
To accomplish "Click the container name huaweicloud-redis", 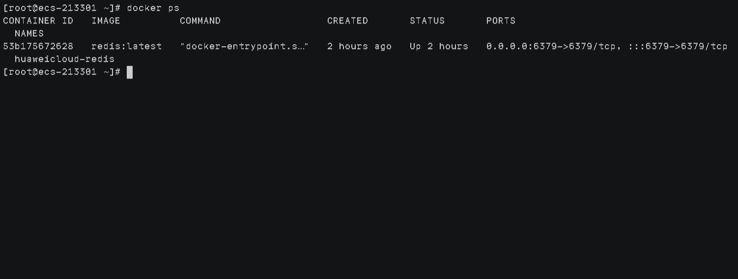I will point(64,59).
